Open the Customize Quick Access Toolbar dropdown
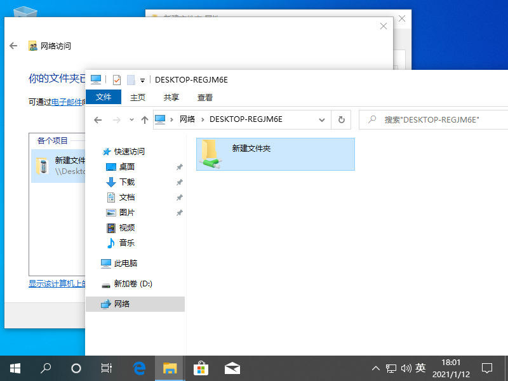The width and height of the screenshot is (508, 381). 142,80
